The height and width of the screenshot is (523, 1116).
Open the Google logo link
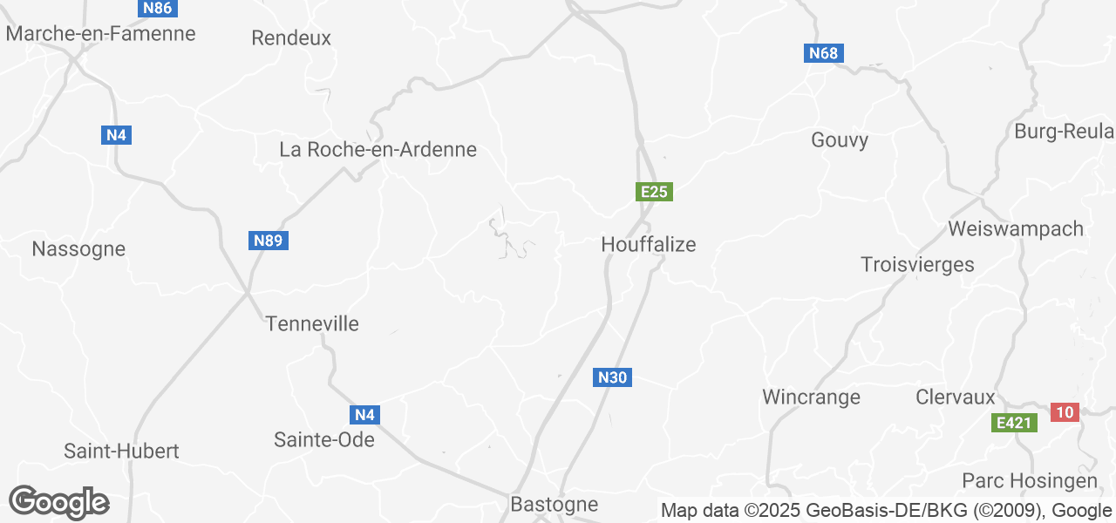click(58, 502)
